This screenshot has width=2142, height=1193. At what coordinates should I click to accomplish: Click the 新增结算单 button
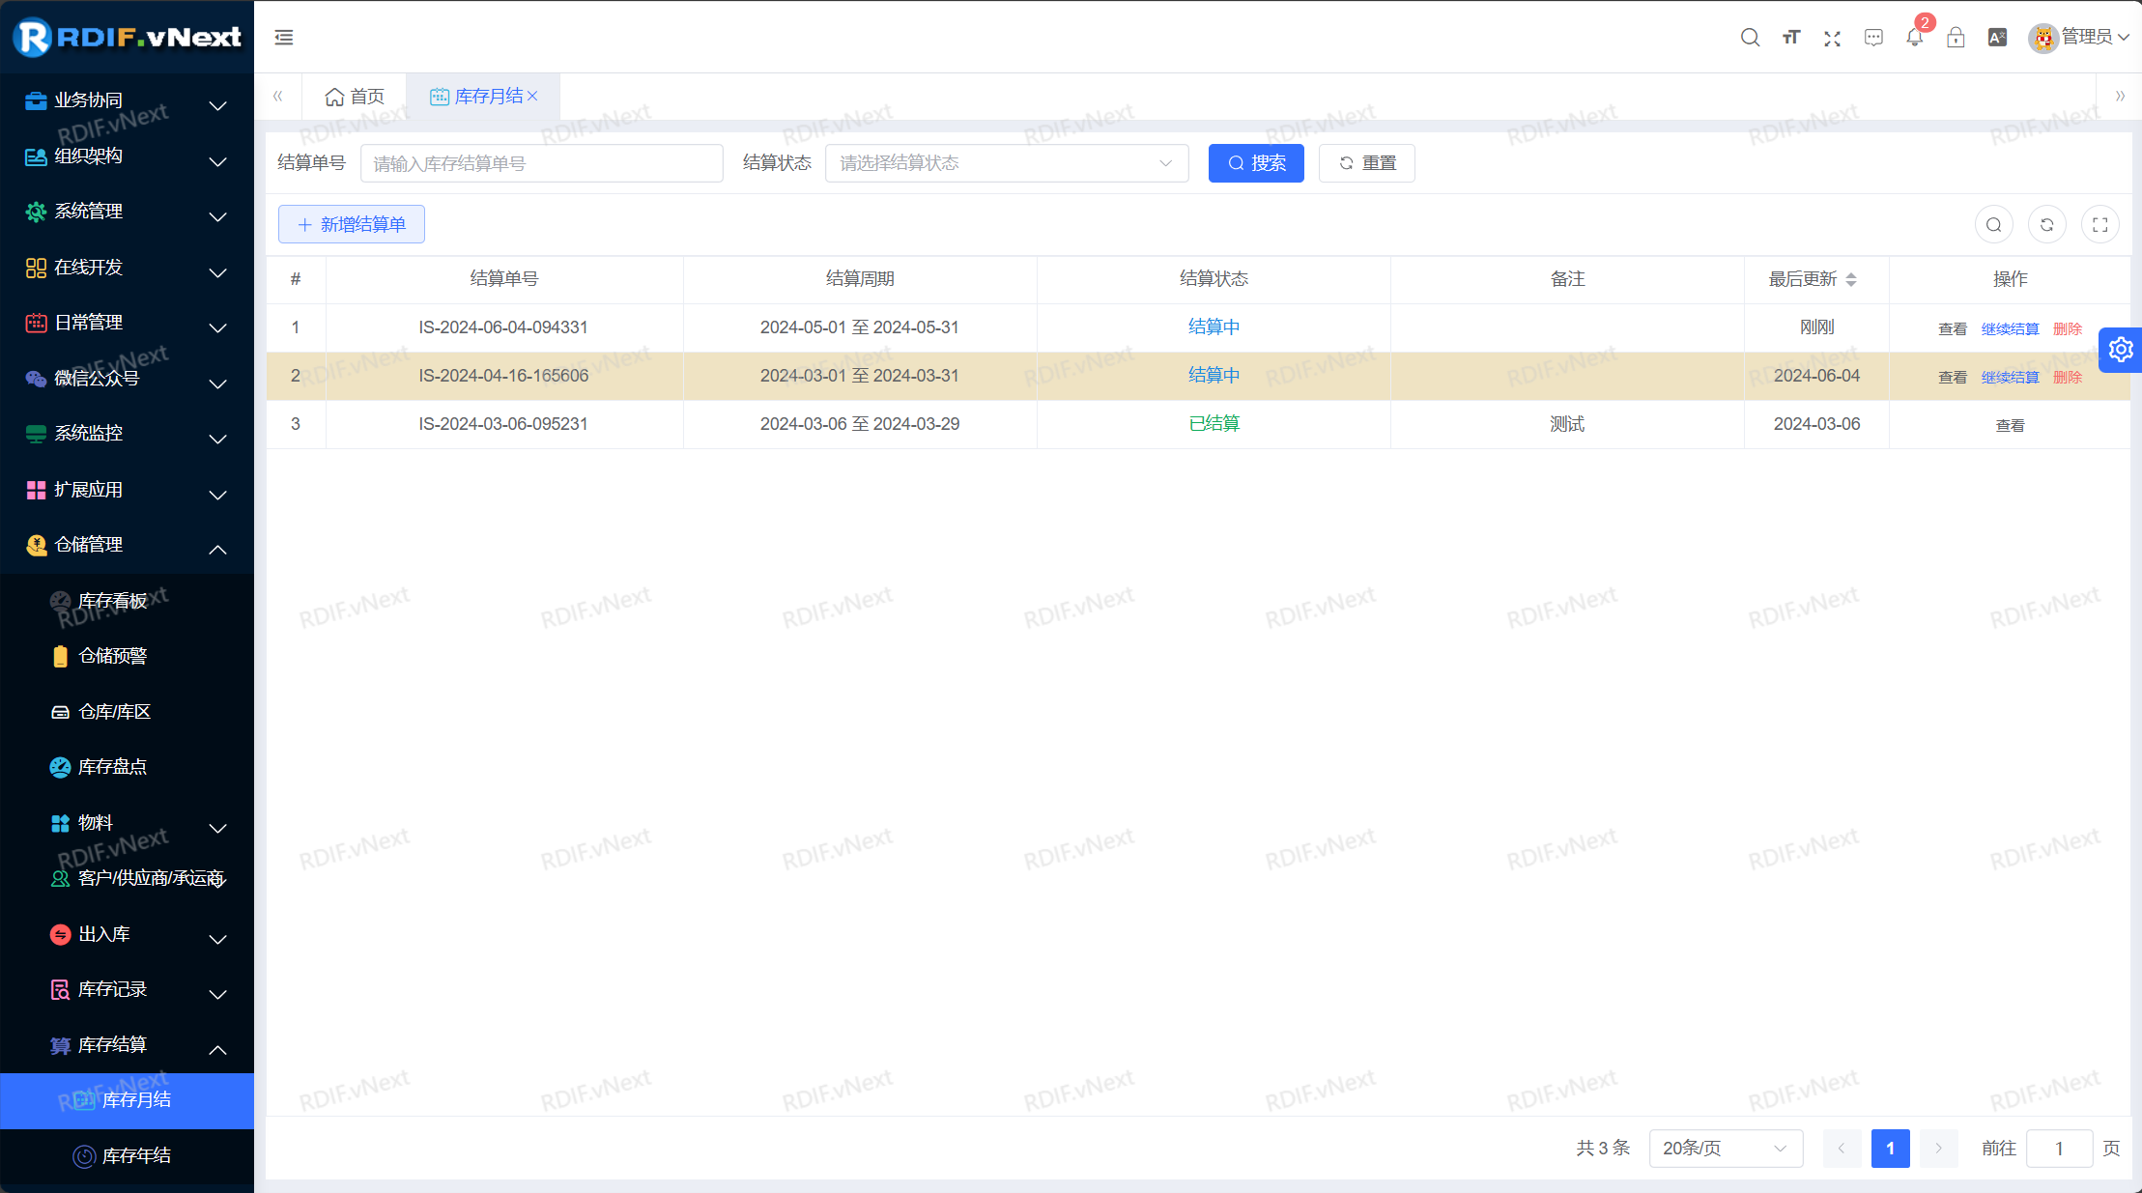[x=352, y=224]
